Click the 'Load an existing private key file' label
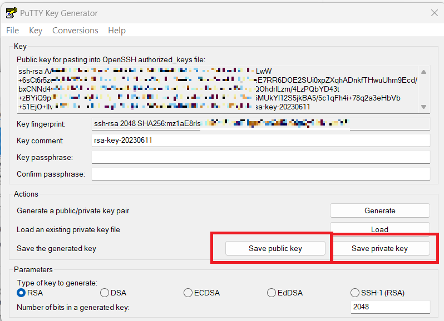 pyautogui.click(x=68, y=229)
